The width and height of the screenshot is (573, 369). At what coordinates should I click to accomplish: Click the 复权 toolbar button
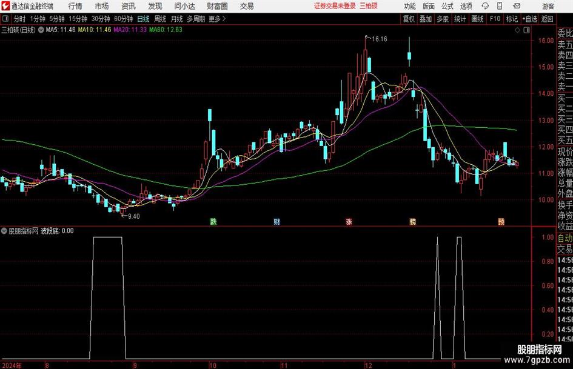409,19
